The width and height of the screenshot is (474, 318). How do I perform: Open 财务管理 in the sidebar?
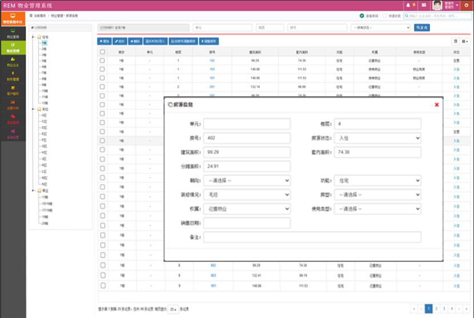click(13, 76)
